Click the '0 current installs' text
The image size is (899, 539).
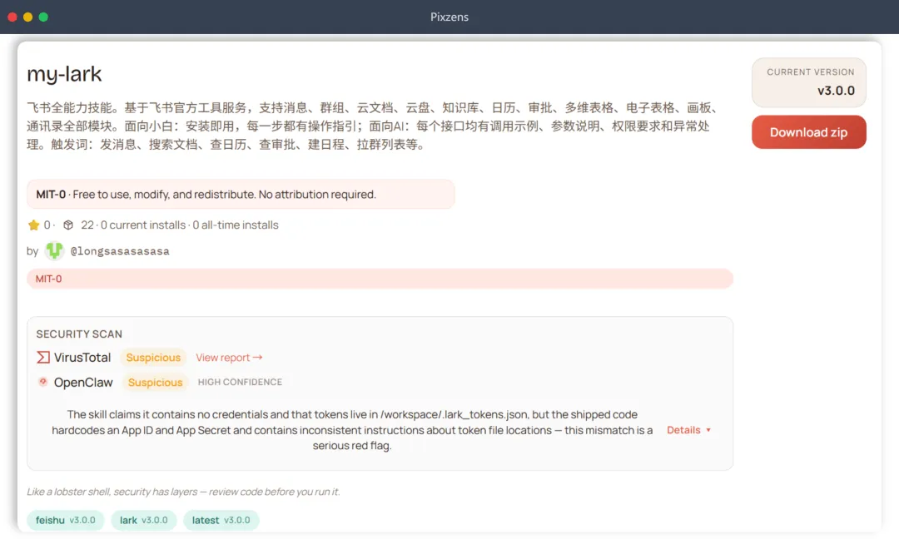coord(143,225)
